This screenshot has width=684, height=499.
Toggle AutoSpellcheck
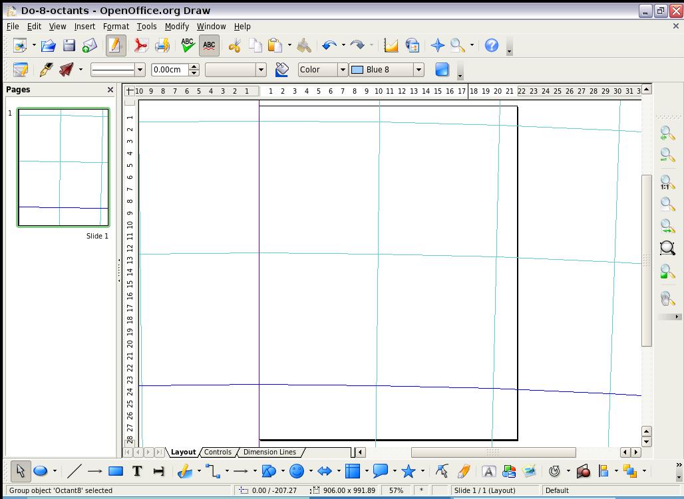(209, 45)
